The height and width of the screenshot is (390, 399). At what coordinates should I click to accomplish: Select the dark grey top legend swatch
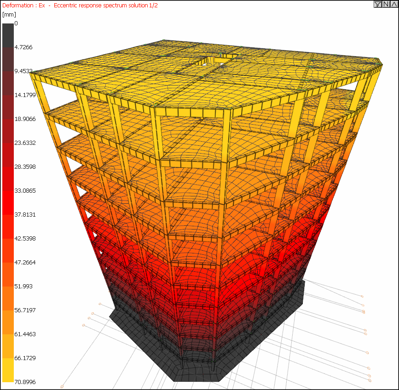pos(8,35)
